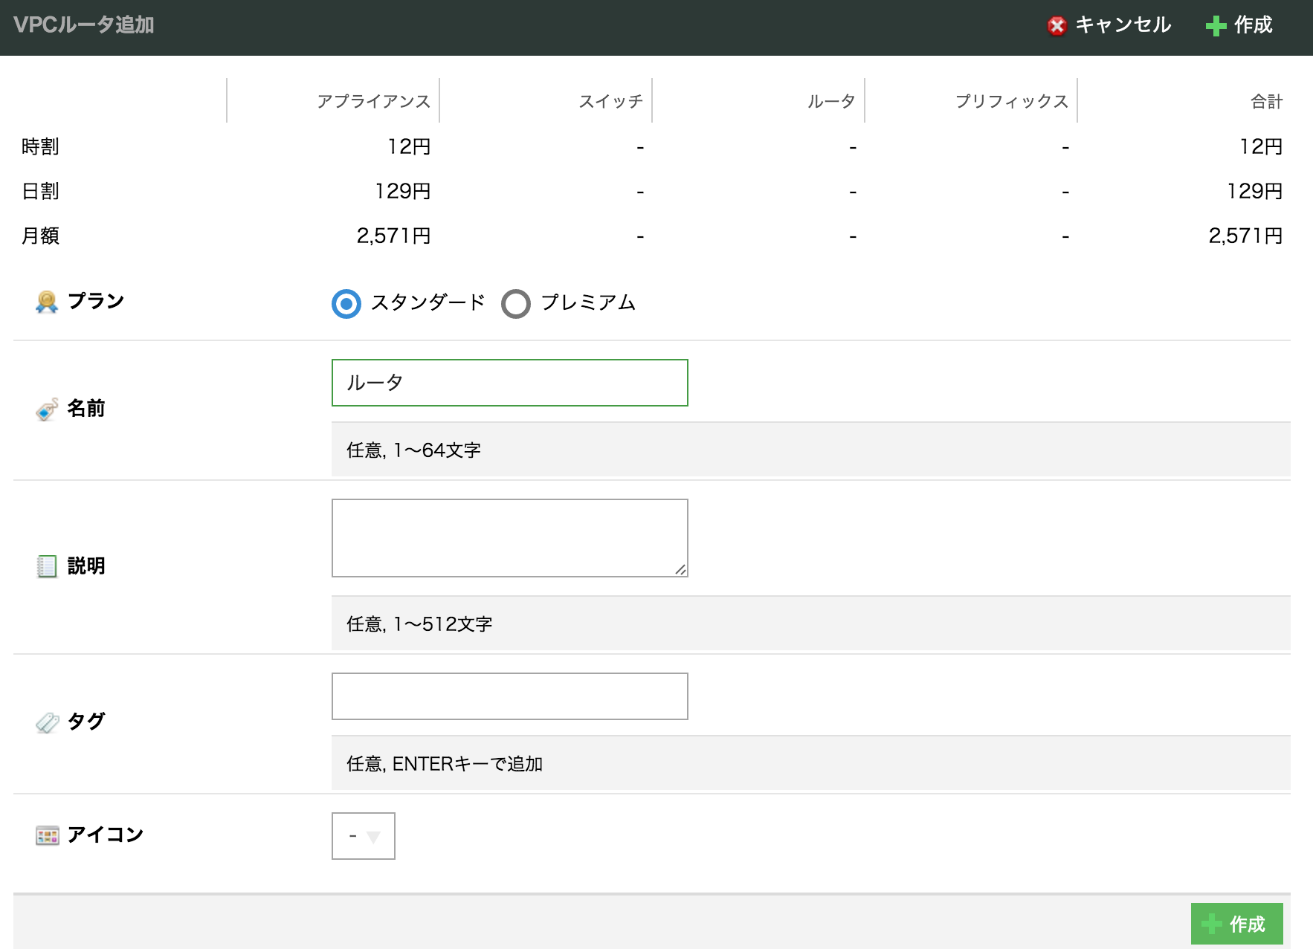This screenshot has width=1313, height=949.
Task: Click the tag icon beside タグ
Action: click(x=47, y=722)
